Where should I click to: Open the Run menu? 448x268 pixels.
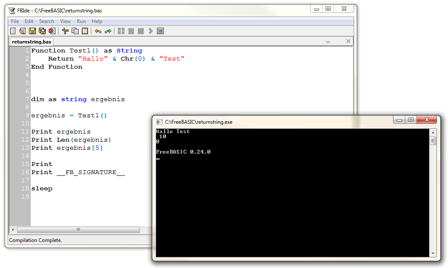(x=81, y=21)
